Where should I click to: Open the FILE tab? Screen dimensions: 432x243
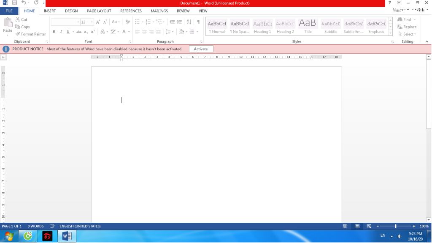[9, 11]
